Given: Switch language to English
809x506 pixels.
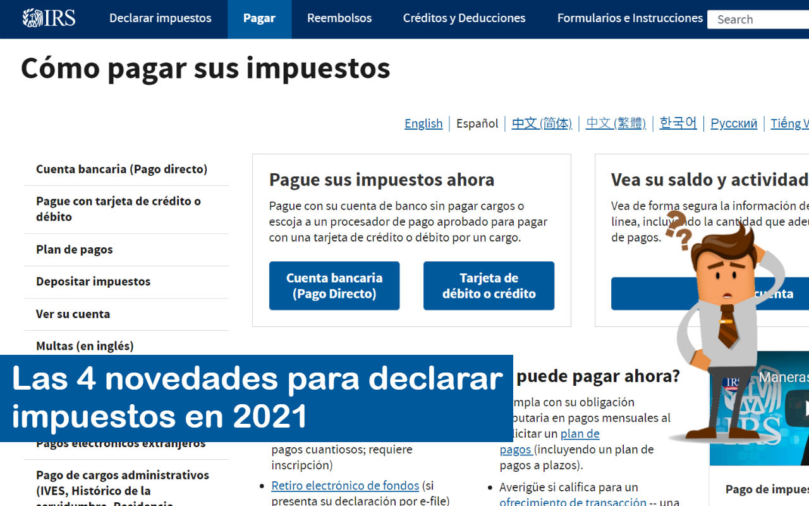Looking at the screenshot, I should [x=423, y=123].
